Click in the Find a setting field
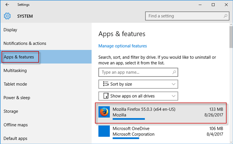 [x=187, y=16]
